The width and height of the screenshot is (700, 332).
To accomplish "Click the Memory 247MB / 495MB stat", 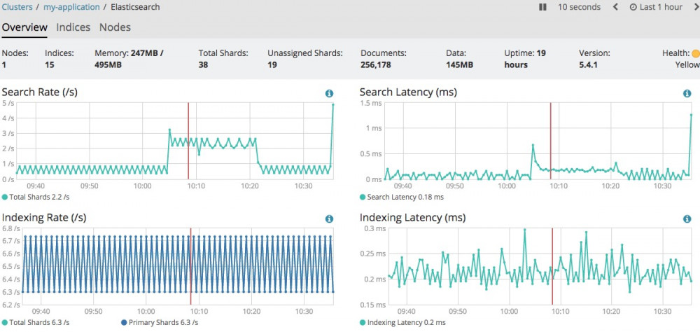I will point(129,59).
